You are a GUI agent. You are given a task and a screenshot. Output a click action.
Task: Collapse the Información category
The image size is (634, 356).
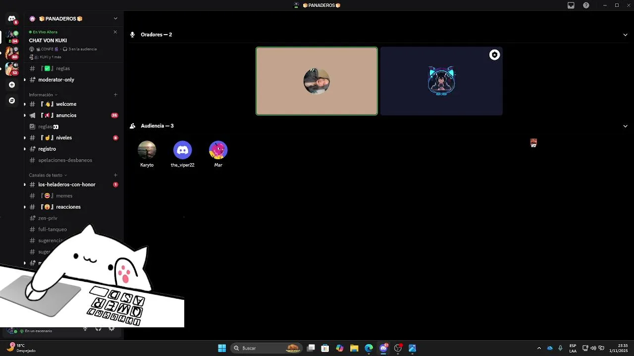(43, 94)
